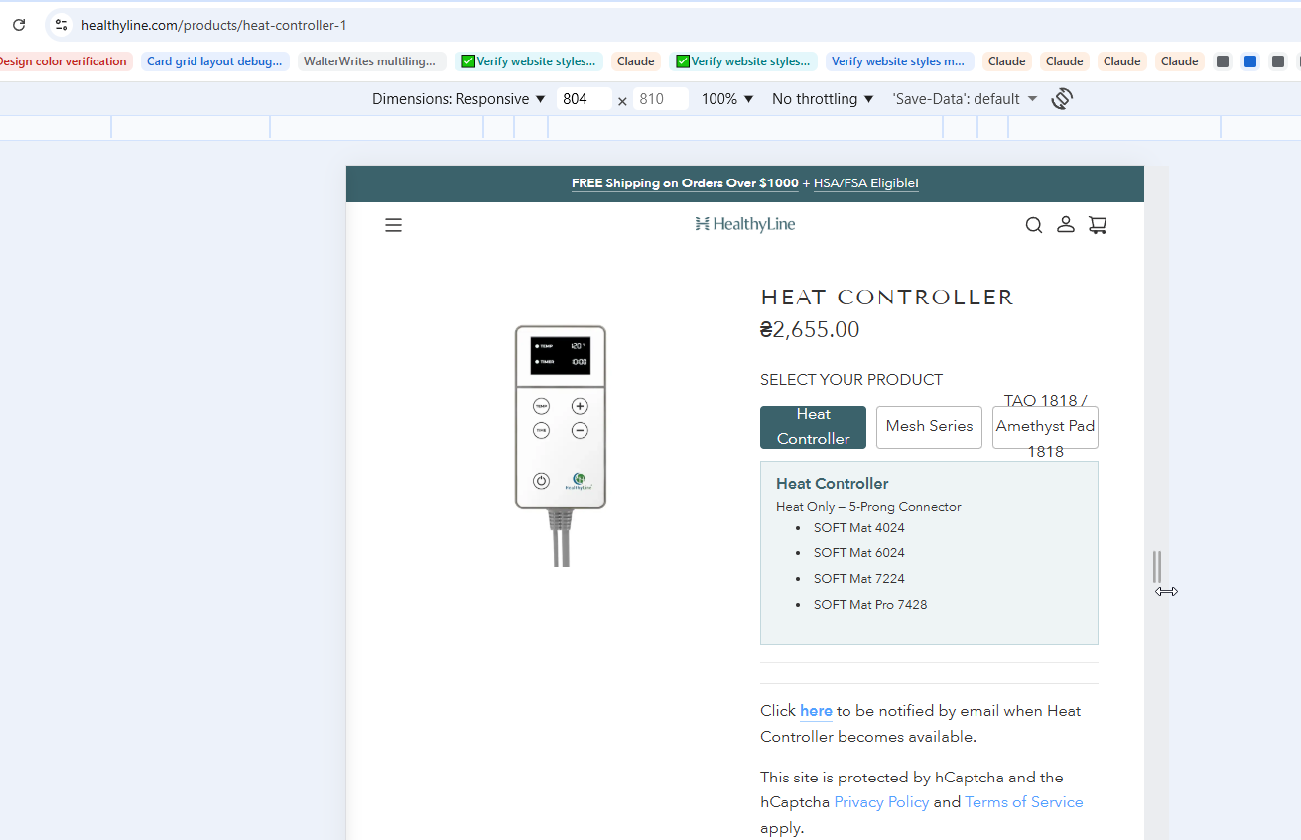
Task: Open blue Verify website styles m... bookmark
Action: 898,61
